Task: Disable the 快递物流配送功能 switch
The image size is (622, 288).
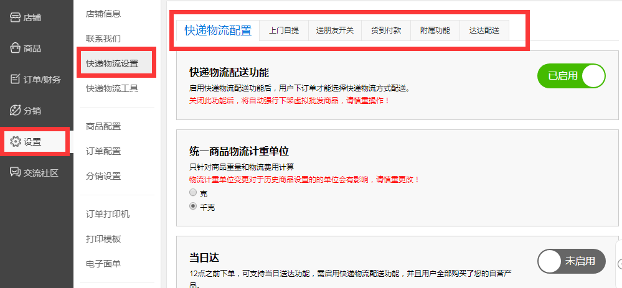Action: click(x=571, y=76)
